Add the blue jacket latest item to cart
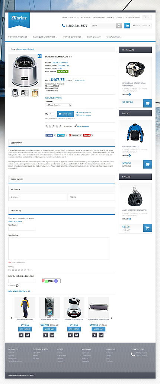The width and height of the screenshot is (160, 384). click(x=147, y=164)
